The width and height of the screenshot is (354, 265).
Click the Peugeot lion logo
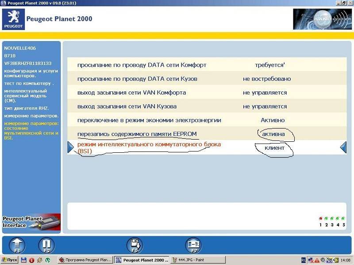coord(13,19)
